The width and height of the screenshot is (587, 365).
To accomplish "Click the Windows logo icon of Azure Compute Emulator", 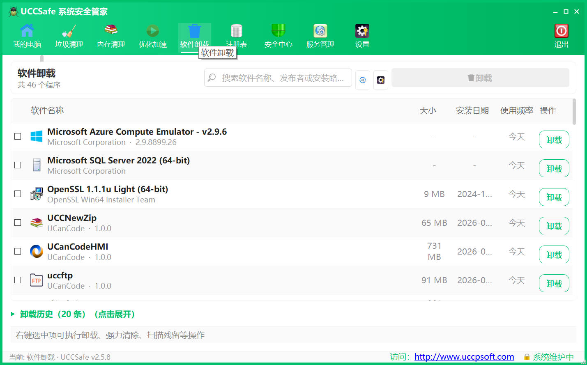I will [x=37, y=136].
